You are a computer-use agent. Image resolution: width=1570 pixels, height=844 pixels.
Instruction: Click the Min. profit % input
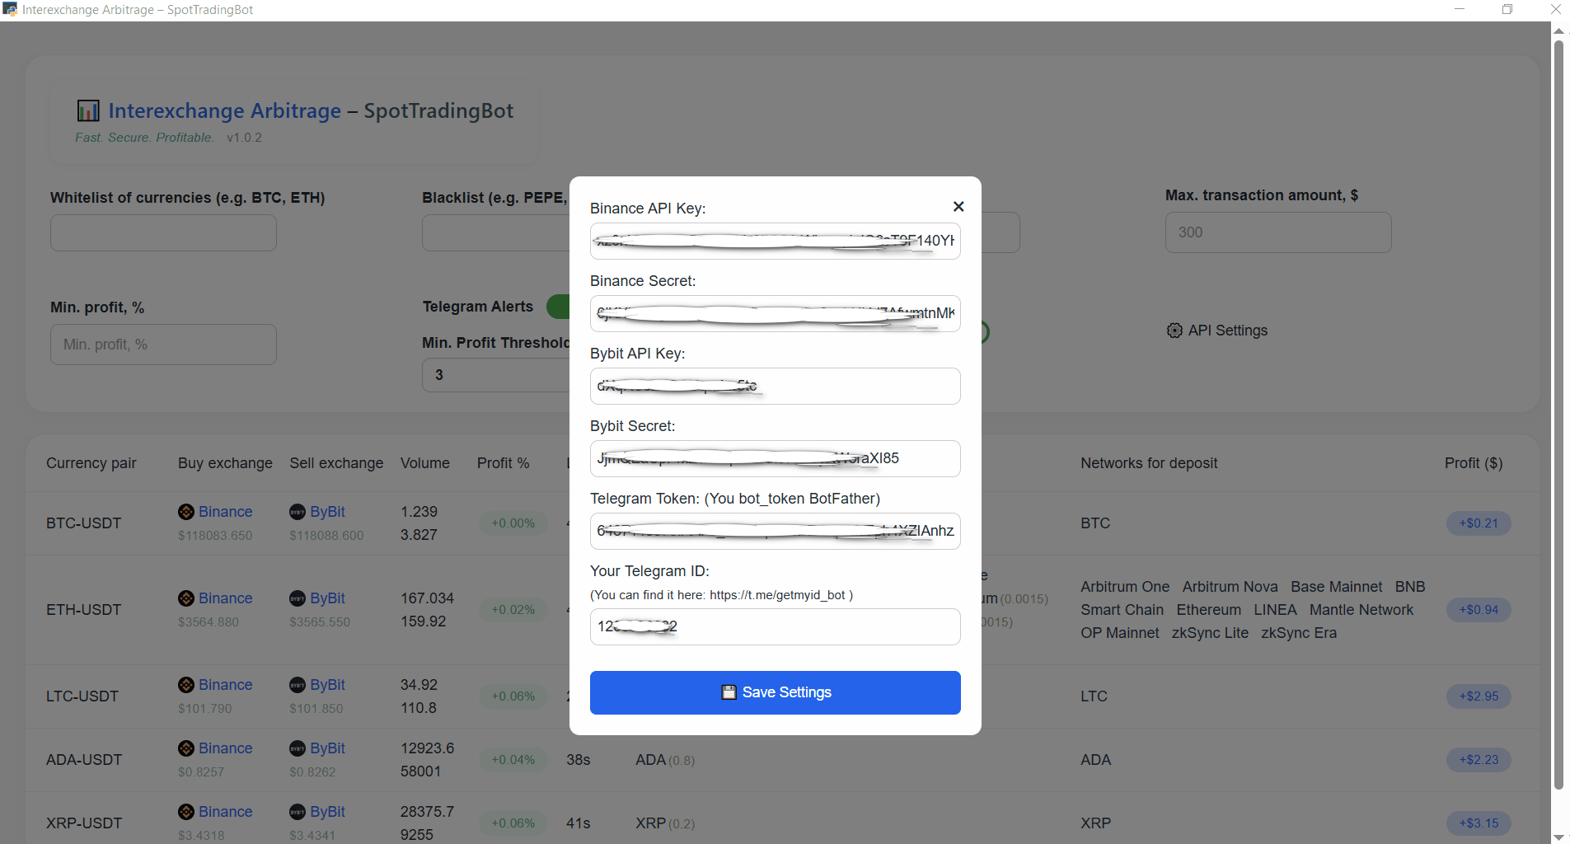pos(163,345)
